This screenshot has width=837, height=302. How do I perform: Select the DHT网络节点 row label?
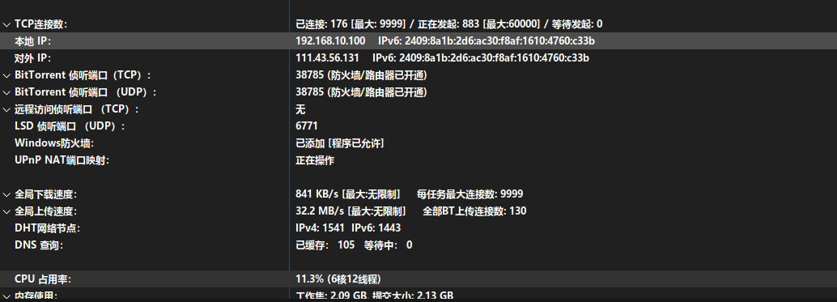(47, 228)
